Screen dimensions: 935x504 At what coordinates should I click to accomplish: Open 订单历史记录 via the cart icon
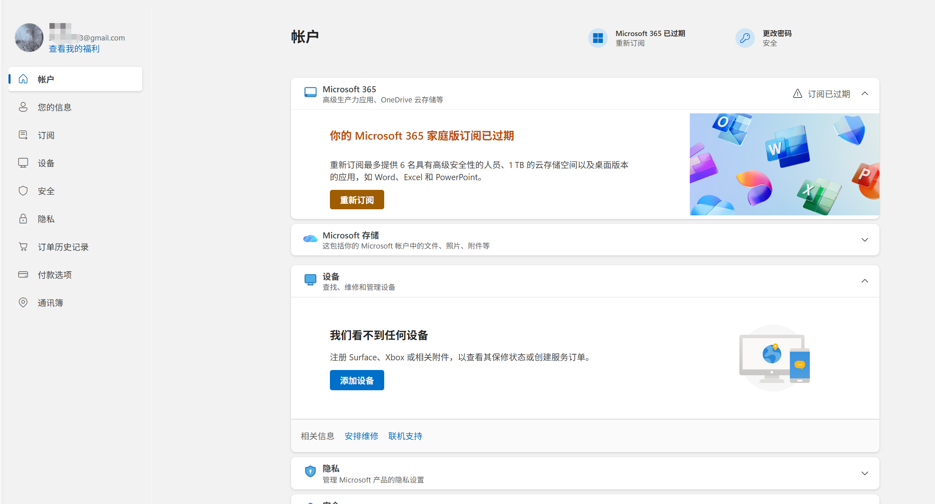click(x=23, y=247)
